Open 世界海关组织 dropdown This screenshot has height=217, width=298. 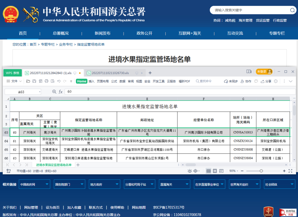pyautogui.click(x=244, y=184)
